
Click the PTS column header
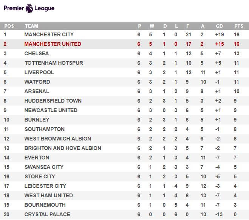tap(239, 26)
